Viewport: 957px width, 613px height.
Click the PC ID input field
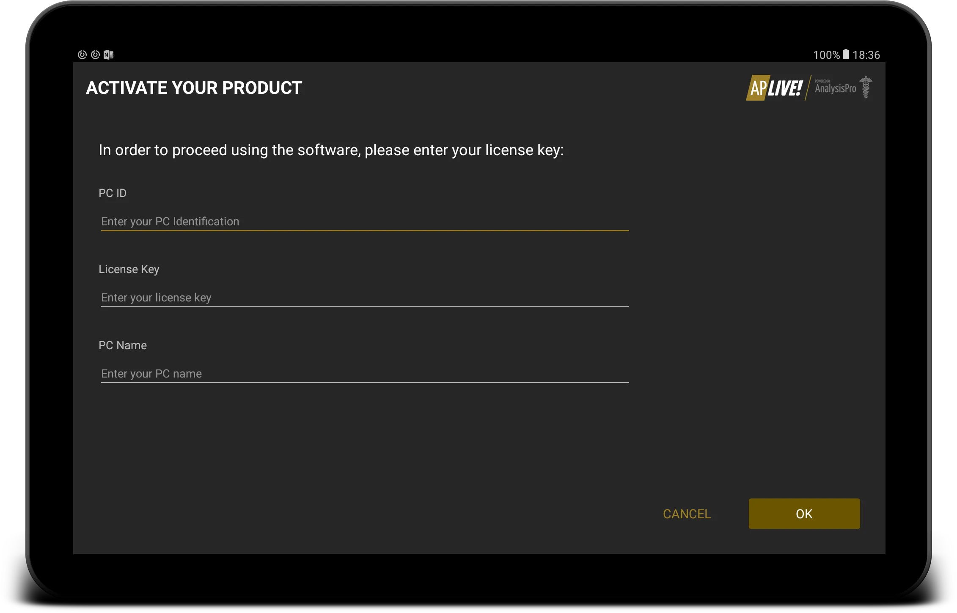pos(365,222)
